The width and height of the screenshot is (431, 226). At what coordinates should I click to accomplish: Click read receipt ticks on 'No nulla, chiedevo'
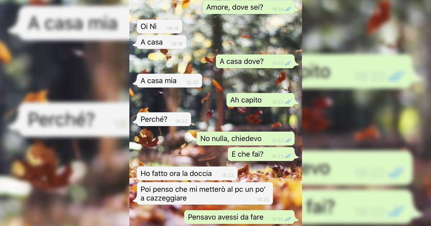(288, 141)
